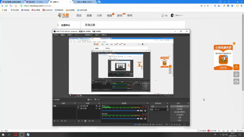
Task: Toggle visibility of the window capture source
Action: coord(96,108)
